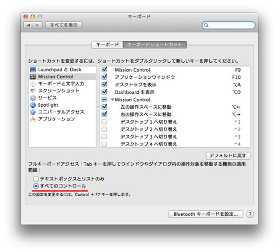Screen dimensions: 278x252
Task: Click the F10 shortcut key value
Action: click(x=236, y=78)
